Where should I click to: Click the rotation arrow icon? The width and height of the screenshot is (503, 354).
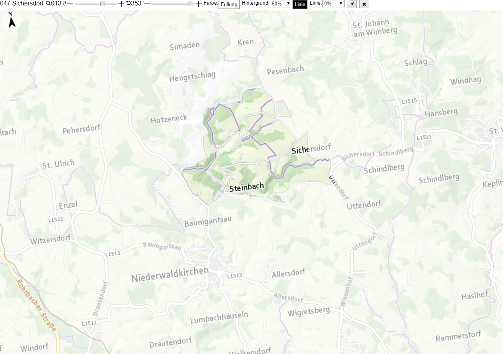tap(129, 3)
